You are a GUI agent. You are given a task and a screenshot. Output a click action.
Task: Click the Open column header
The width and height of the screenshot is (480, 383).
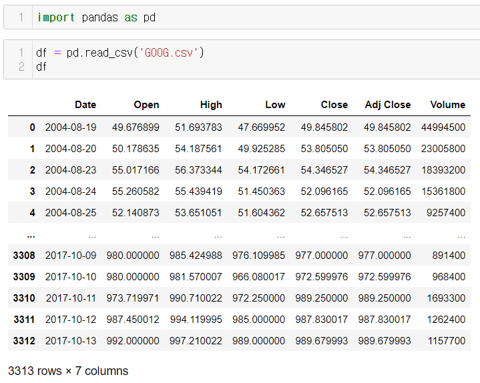tap(146, 105)
